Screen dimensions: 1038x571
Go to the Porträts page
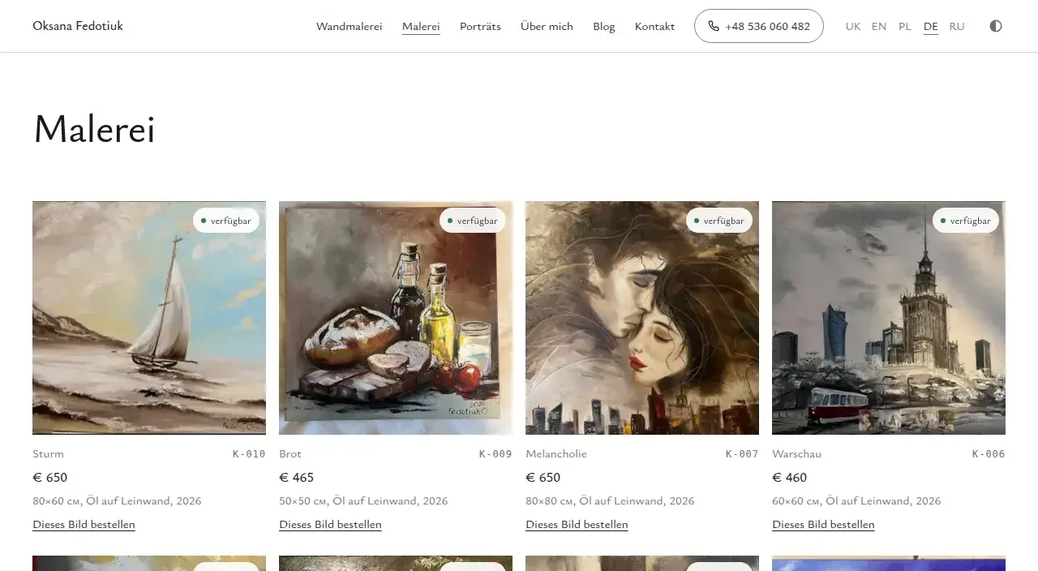pyautogui.click(x=480, y=26)
